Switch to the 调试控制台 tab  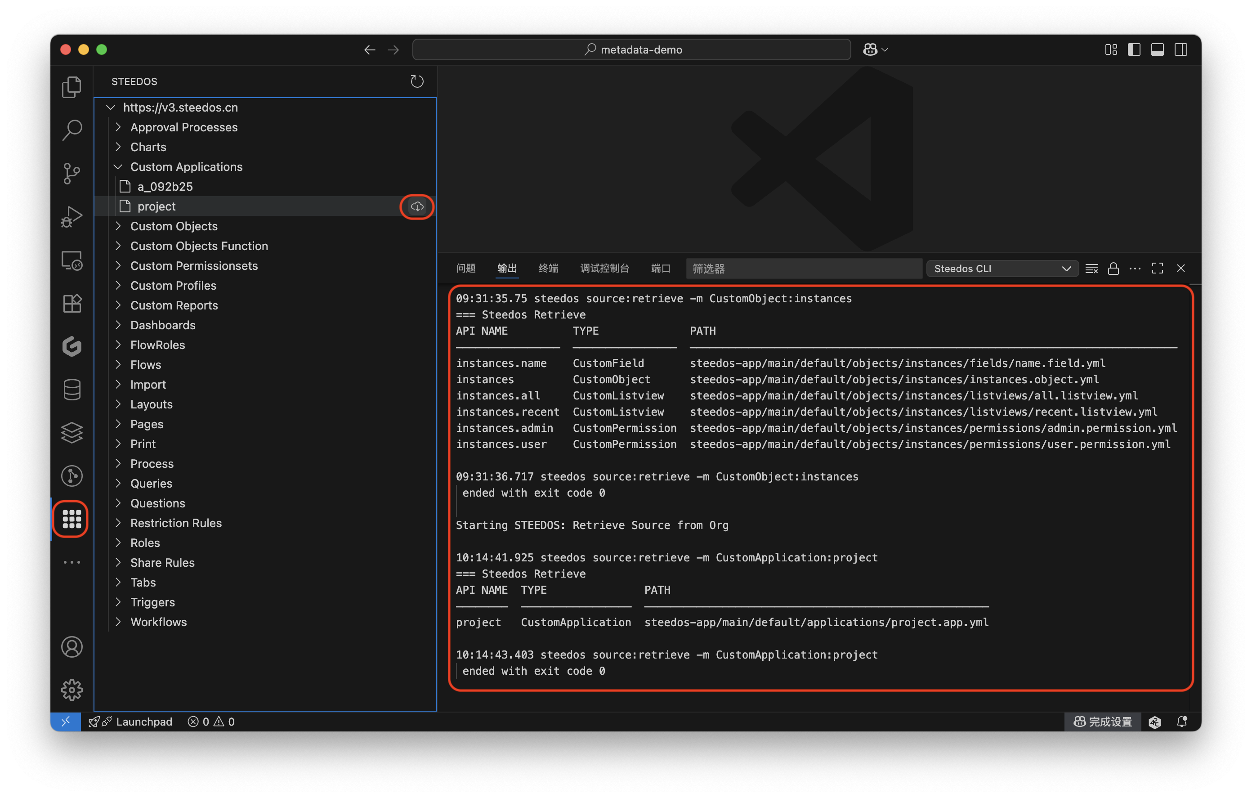605,269
